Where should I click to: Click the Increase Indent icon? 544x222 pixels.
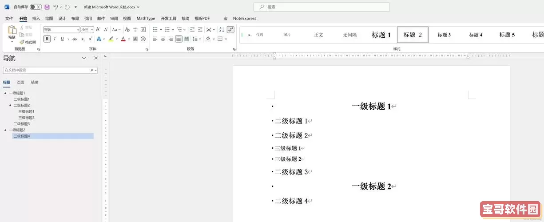200,30
